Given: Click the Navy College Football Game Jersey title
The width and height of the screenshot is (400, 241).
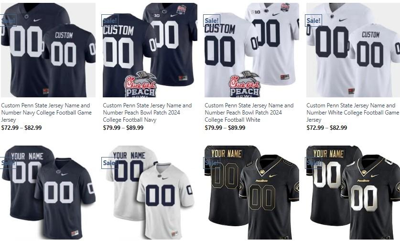Looking at the screenshot, I should [x=46, y=112].
